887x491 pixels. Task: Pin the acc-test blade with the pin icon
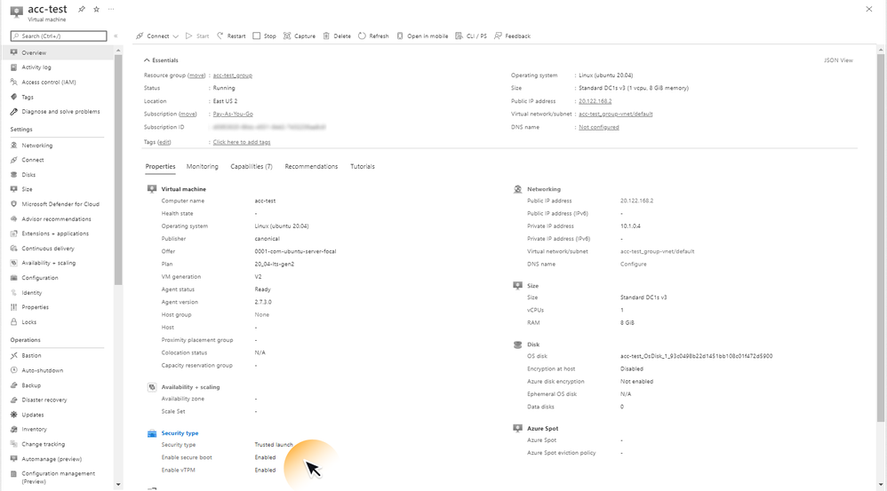pos(82,9)
